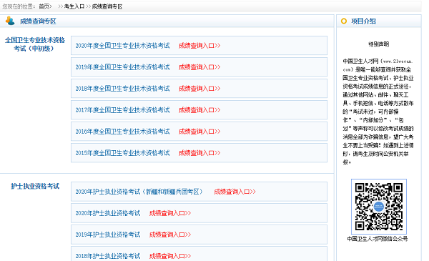The height and width of the screenshot is (261, 429).
Task: Open 2019年度 health qualification 成绩查询入口 link
Action: pyautogui.click(x=199, y=67)
